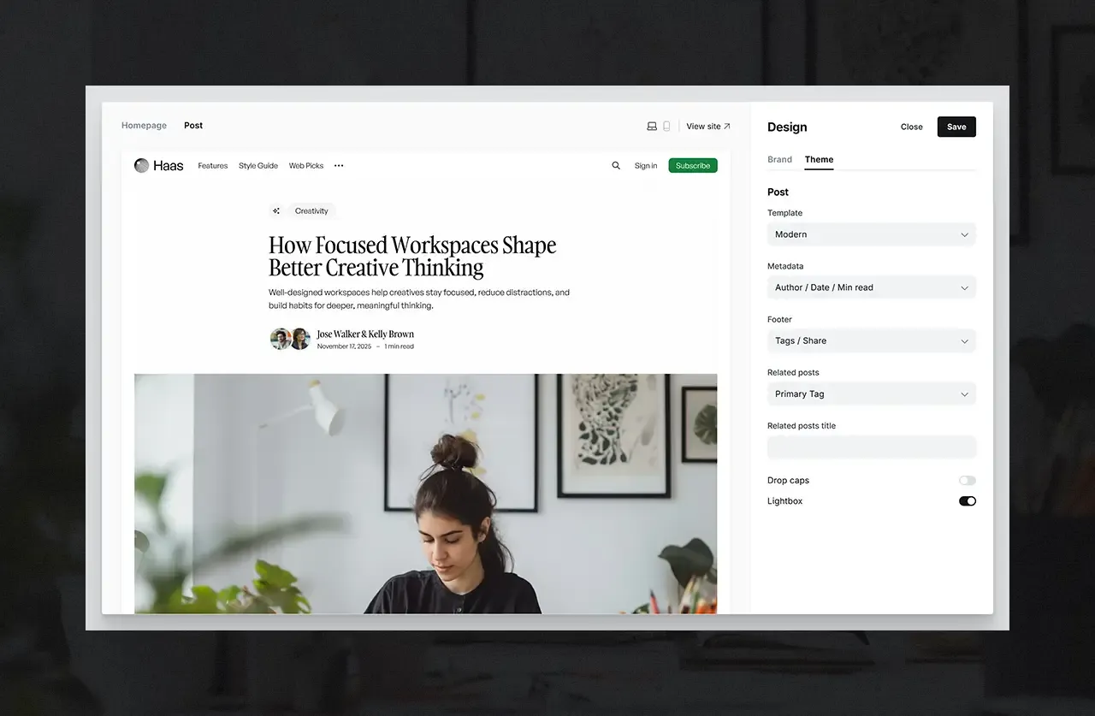This screenshot has width=1095, height=716.
Task: Switch to mobile preview icon
Action: tap(666, 126)
